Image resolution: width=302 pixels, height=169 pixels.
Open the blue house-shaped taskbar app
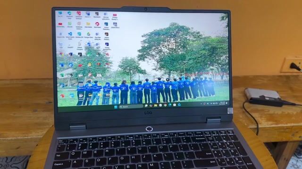(x=179, y=105)
